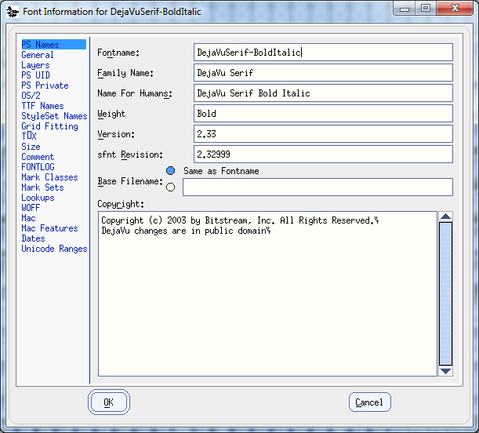Open the General section
This screenshot has width=479, height=433.
point(38,55)
